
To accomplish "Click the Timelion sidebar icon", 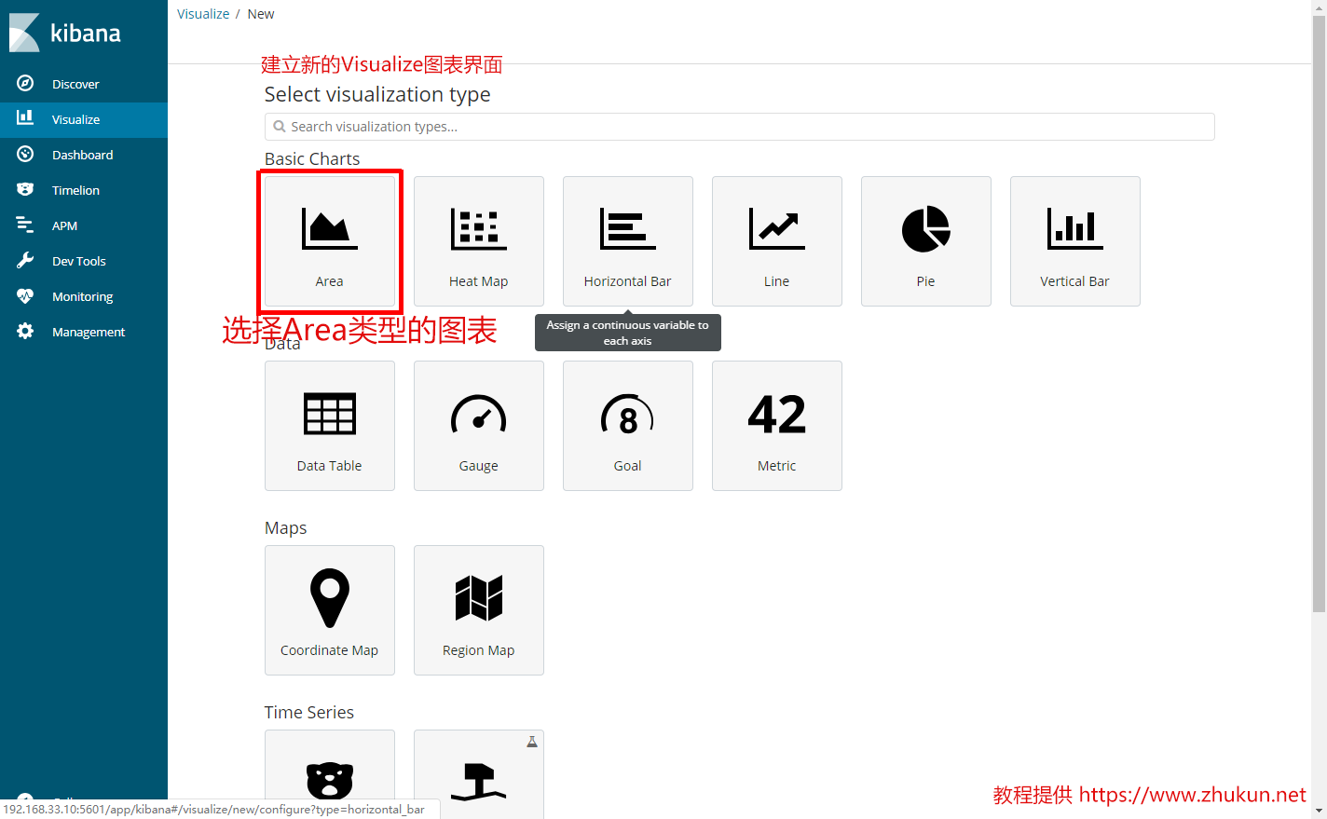I will 25,189.
